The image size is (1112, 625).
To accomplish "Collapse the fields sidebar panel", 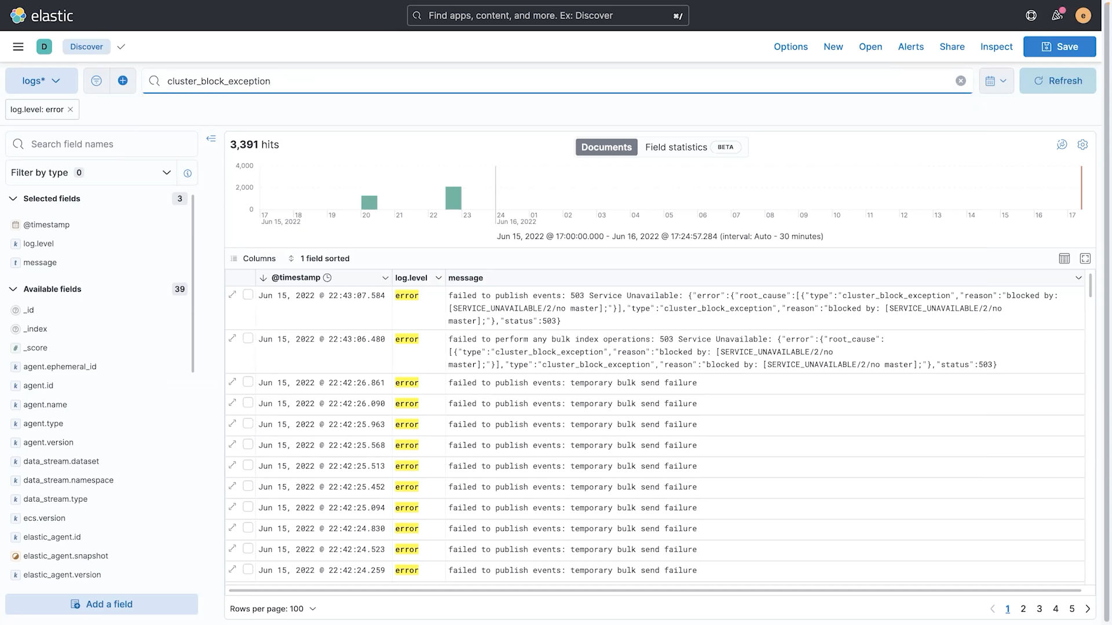I will [211, 138].
